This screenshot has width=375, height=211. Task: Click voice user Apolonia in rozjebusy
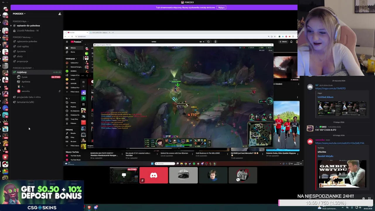point(25,82)
